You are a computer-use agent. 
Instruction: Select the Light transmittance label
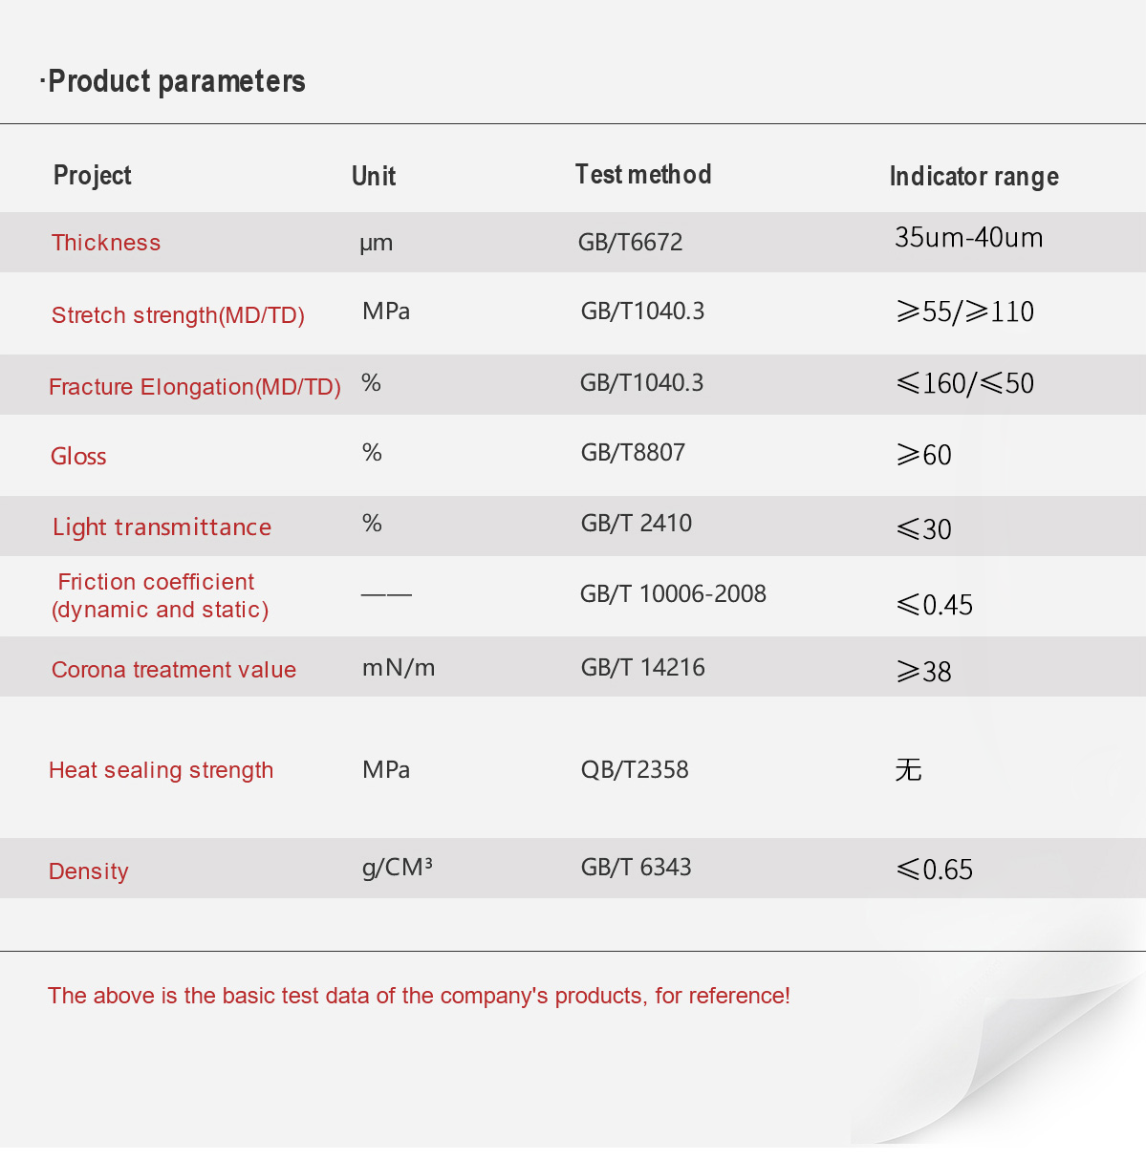162,527
